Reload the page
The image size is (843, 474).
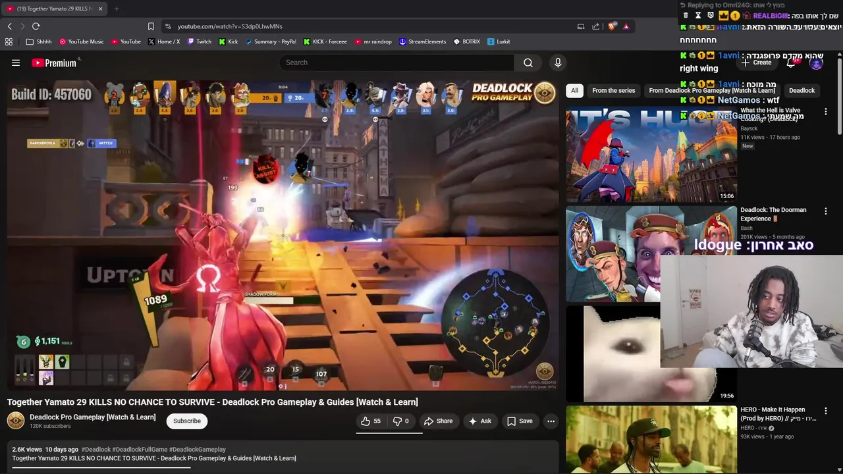pos(36,26)
